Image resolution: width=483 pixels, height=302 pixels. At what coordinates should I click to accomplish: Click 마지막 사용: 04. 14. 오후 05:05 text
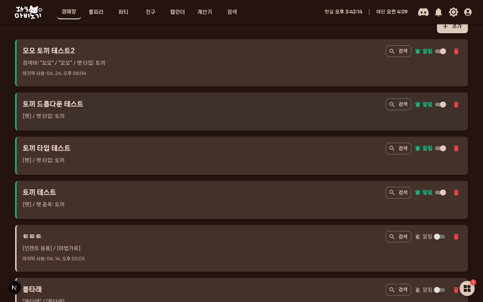[54, 259]
